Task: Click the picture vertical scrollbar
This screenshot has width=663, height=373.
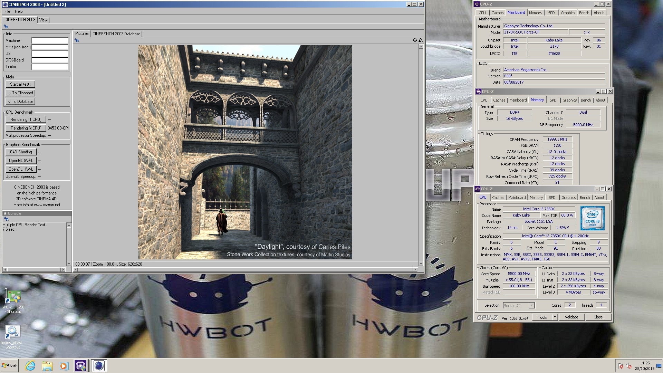Action: (421, 155)
